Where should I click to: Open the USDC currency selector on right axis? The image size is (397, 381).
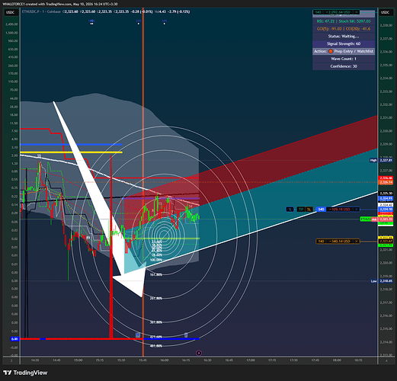(x=385, y=12)
